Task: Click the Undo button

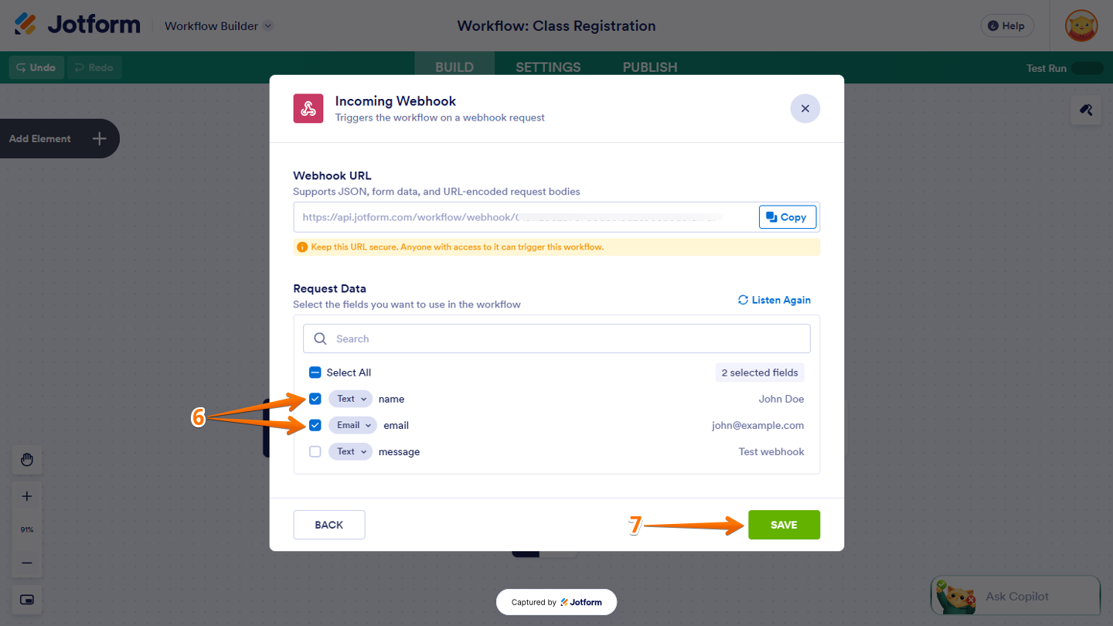Action: tap(36, 67)
